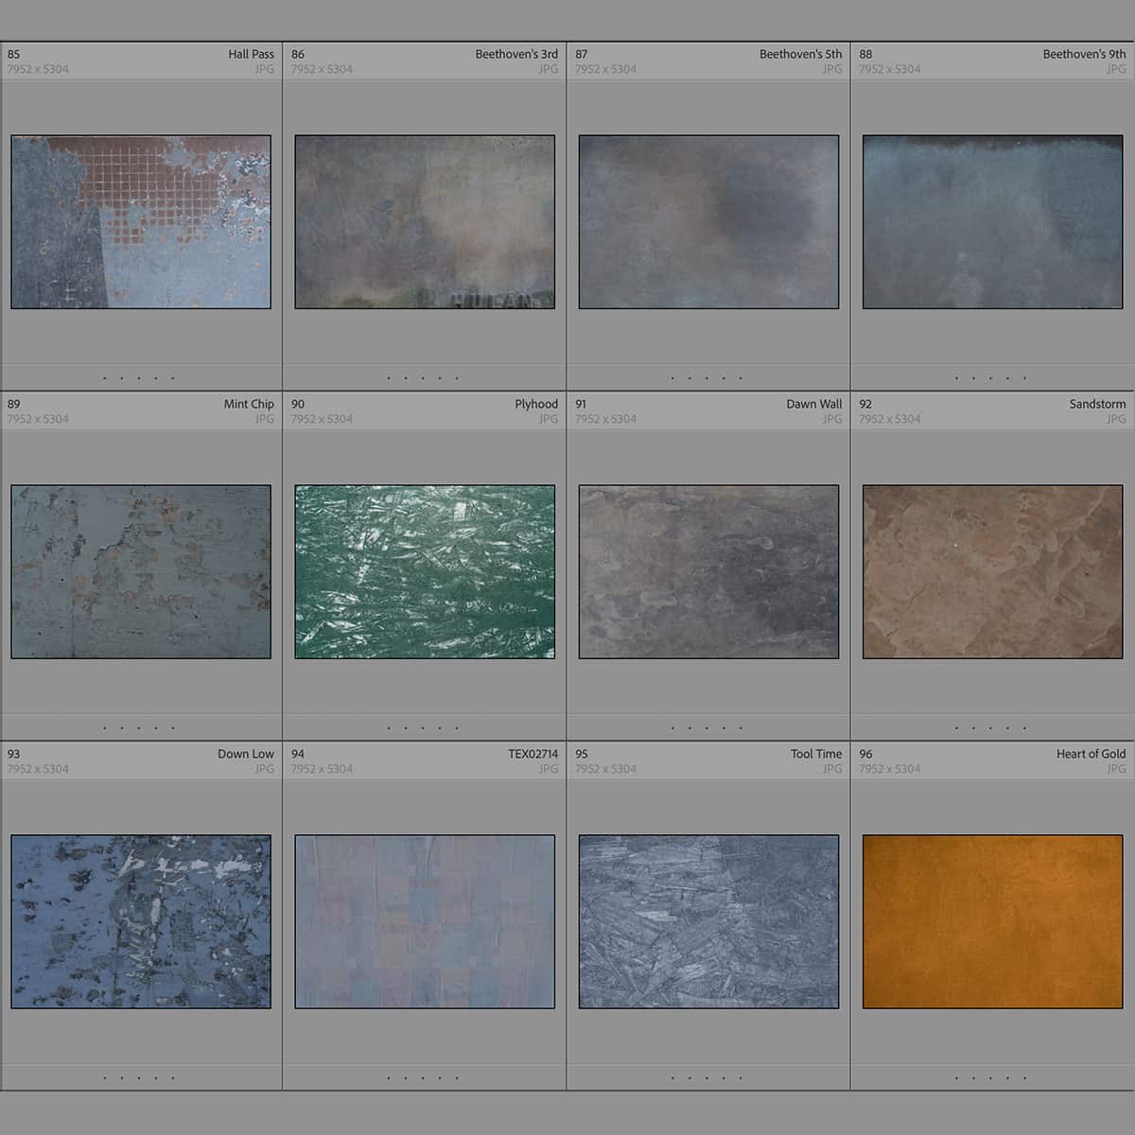This screenshot has width=1135, height=1135.
Task: Click the Down Low filename label
Action: 246,754
